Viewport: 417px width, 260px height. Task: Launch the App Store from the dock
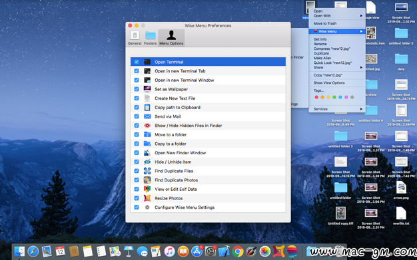(197, 251)
